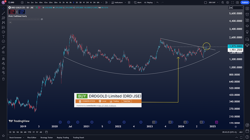Select the crosshair cursor tool
Viewport: 250px width, 140px height.
(x=3, y=9)
